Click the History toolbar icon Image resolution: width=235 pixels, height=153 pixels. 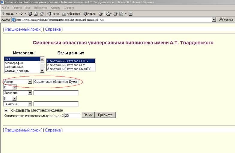coord(101,14)
